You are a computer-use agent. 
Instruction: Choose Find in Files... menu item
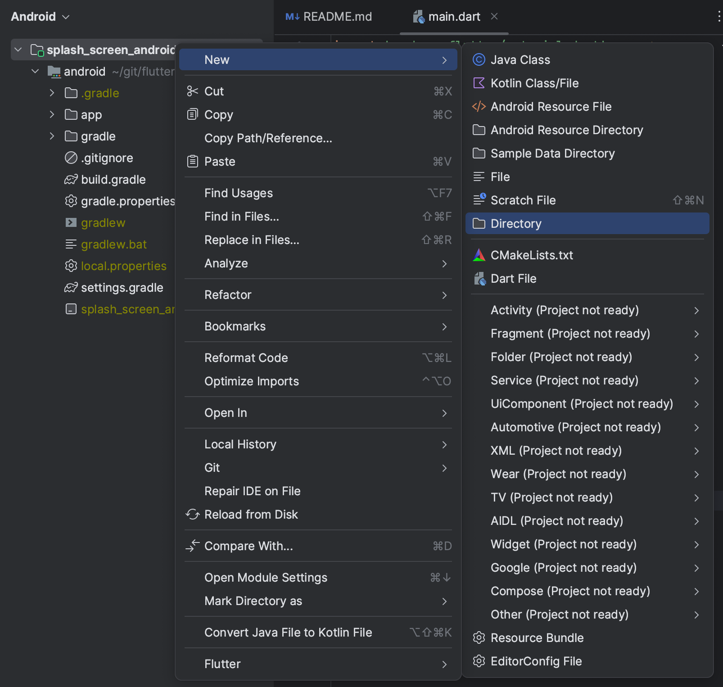[318, 217]
